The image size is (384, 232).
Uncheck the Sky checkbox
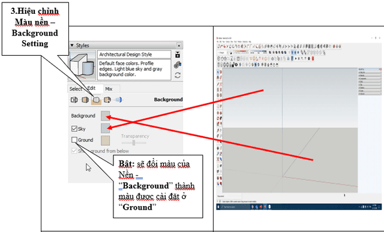[x=74, y=128]
